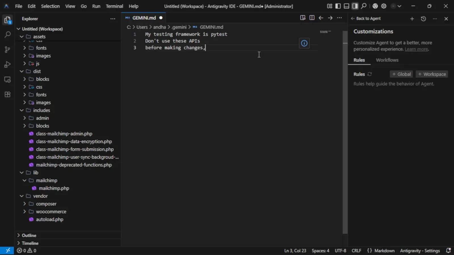Viewport: 454px width, 255px height.
Task: Toggle agent side panel visibility
Action: pos(355,6)
